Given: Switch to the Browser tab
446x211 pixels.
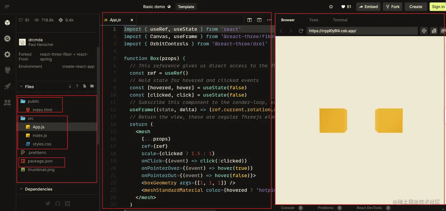Looking at the screenshot, I should 288,20.
